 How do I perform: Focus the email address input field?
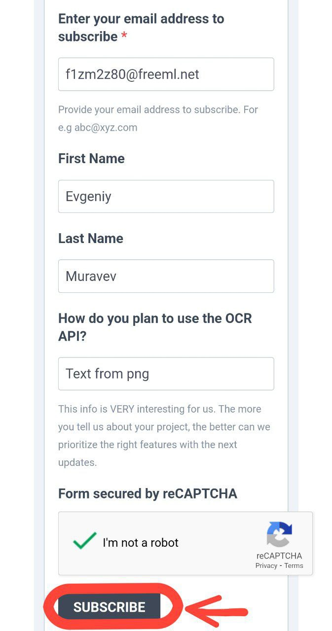[x=166, y=74]
